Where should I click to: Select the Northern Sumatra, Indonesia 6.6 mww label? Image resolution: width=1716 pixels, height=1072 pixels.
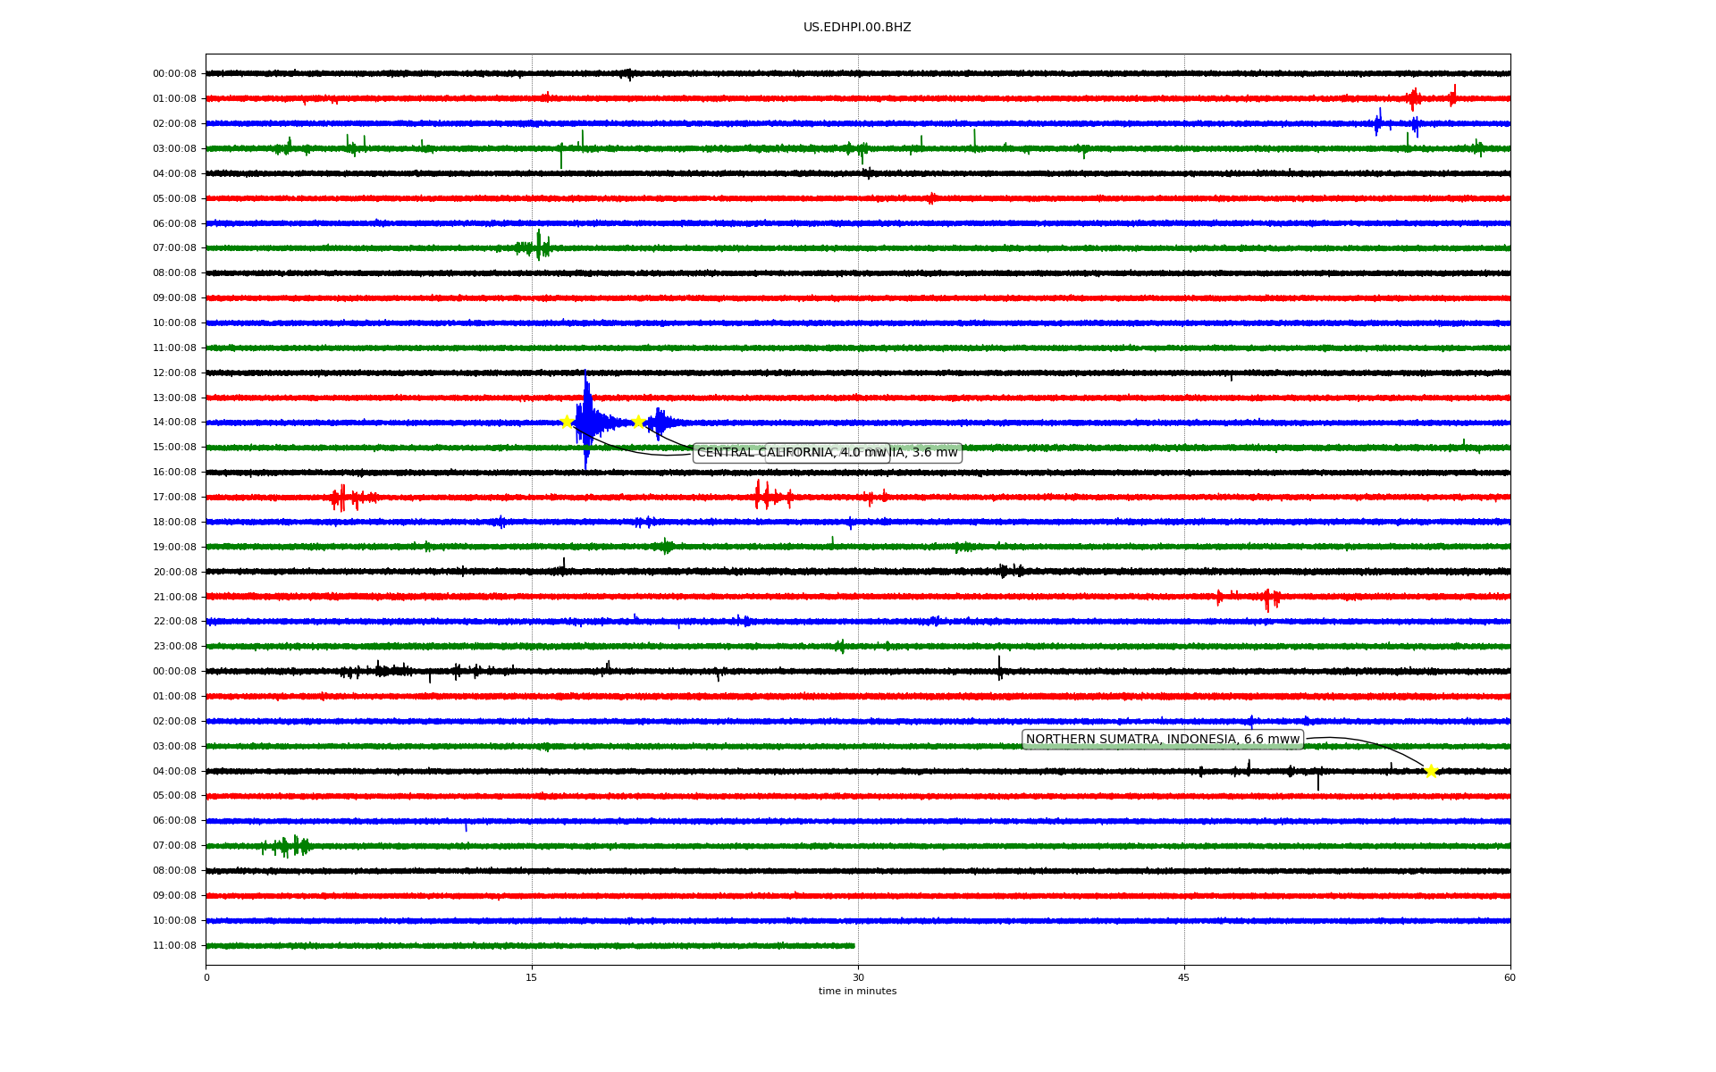tap(1162, 740)
